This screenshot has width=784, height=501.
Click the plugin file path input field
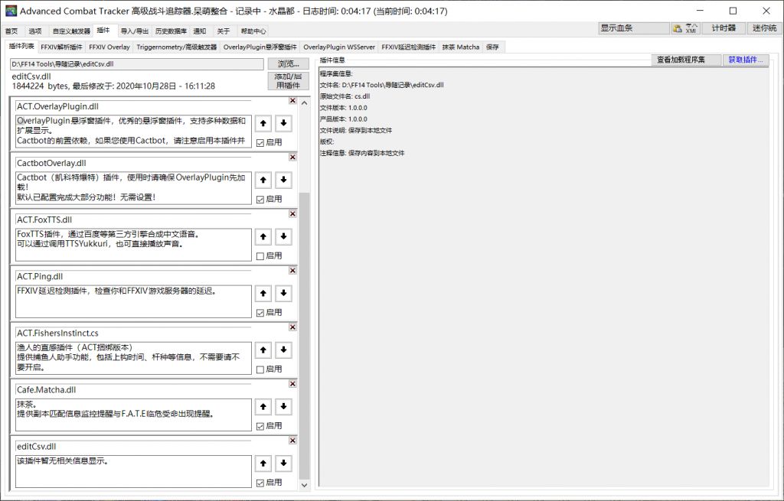[137, 64]
